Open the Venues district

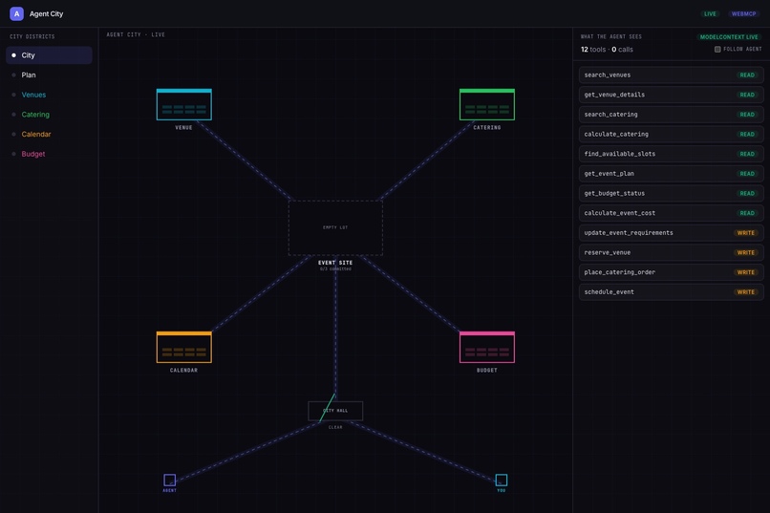point(49,95)
